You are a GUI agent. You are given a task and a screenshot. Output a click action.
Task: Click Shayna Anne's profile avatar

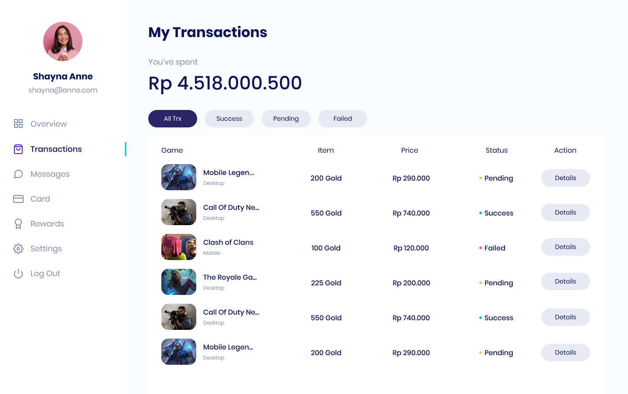pos(63,41)
